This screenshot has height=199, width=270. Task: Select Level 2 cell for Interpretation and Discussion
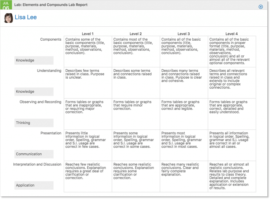pyautogui.click(x=136, y=176)
